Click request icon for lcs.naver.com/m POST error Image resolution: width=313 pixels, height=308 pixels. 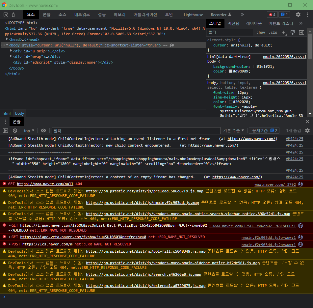(300, 244)
